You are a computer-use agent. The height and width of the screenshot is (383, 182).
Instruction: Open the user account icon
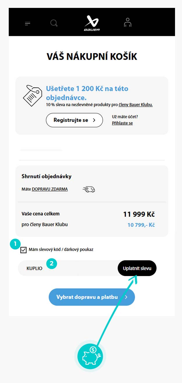[x=127, y=23]
